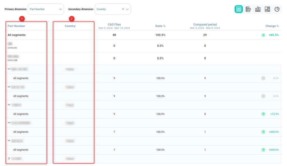Viewport: 287px width, 166px height.
Task: Click the Compared period column header
Action: [205, 25]
